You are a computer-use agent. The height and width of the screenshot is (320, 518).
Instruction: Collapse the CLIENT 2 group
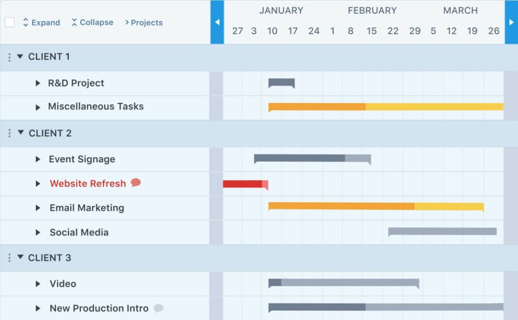[20, 133]
